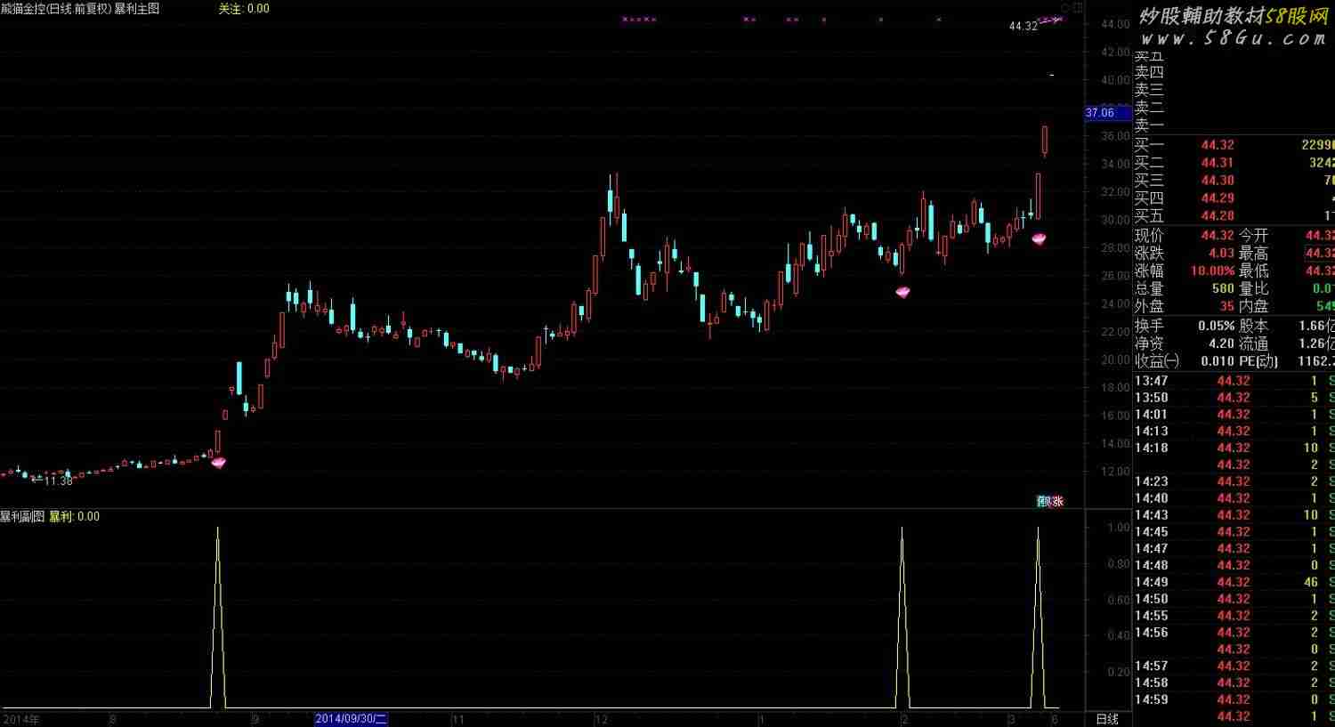Image resolution: width=1335 pixels, height=727 pixels.
Task: Click the diamond signal below the August breakout candle
Action: (218, 462)
